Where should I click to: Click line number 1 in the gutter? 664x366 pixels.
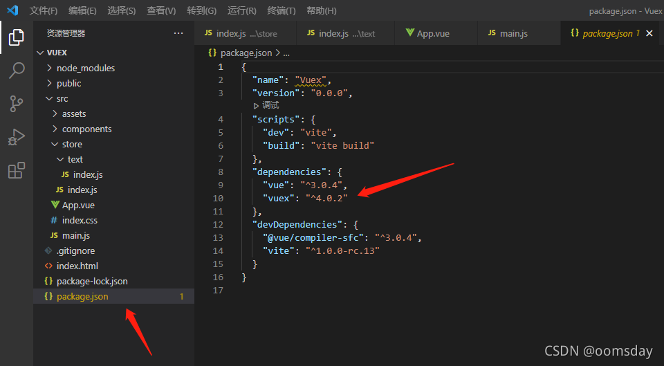click(x=220, y=67)
